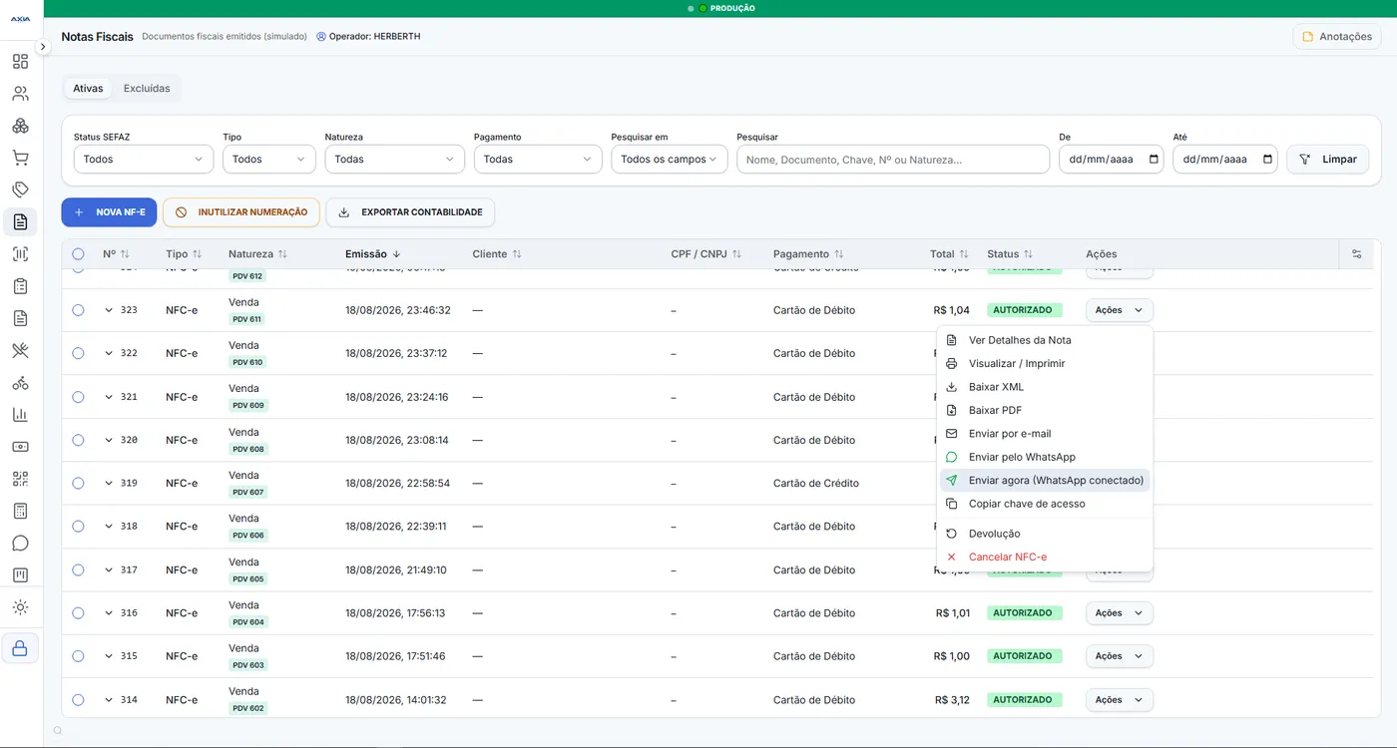Open the customers (people) sidebar icon
Viewport: 1397px width, 748px height.
(20, 94)
